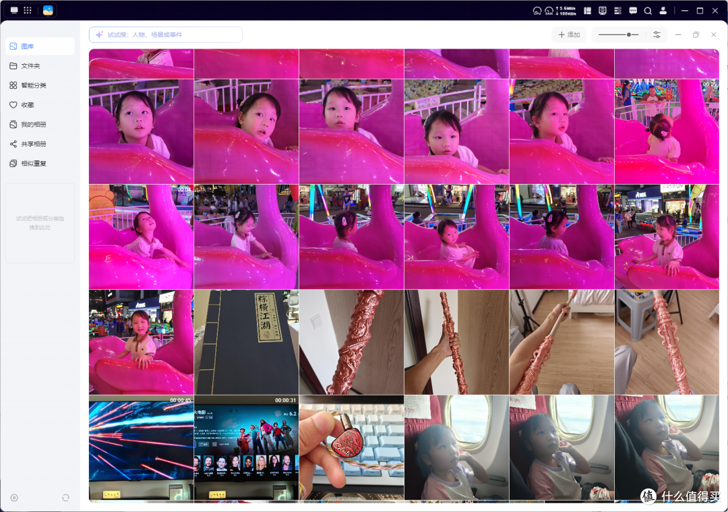This screenshot has width=728, height=512.
Task: Click the 添加 add button
Action: [x=569, y=35]
